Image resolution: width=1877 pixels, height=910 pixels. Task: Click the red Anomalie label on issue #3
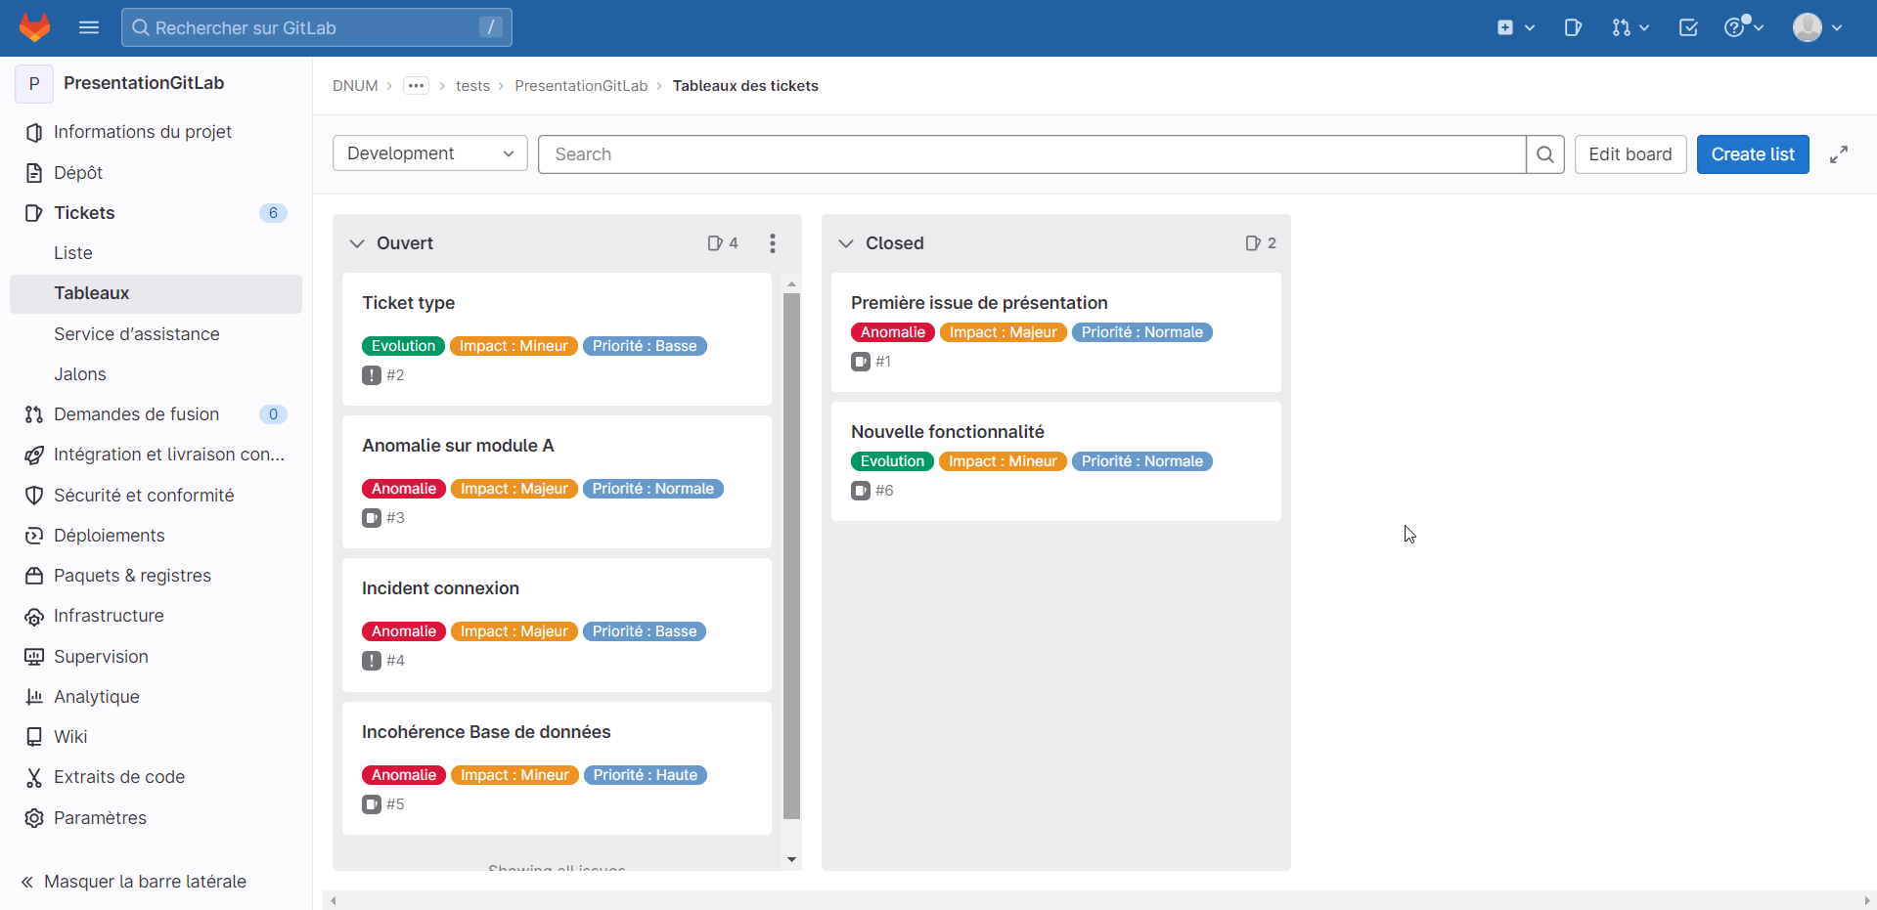[404, 489]
